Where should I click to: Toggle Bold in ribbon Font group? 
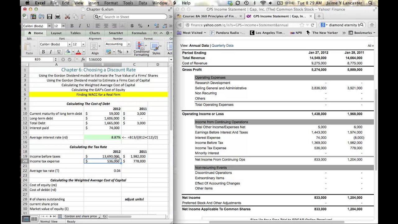click(x=44, y=52)
